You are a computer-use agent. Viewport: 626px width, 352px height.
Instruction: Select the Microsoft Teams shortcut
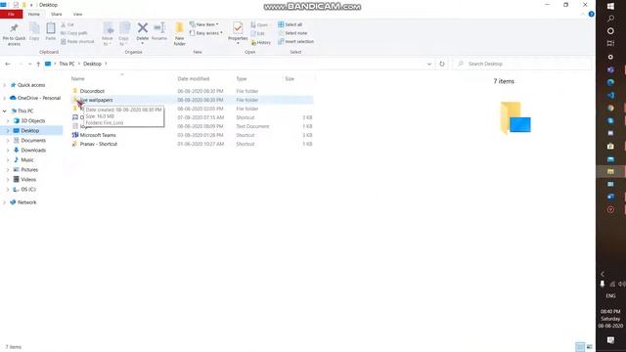click(98, 135)
